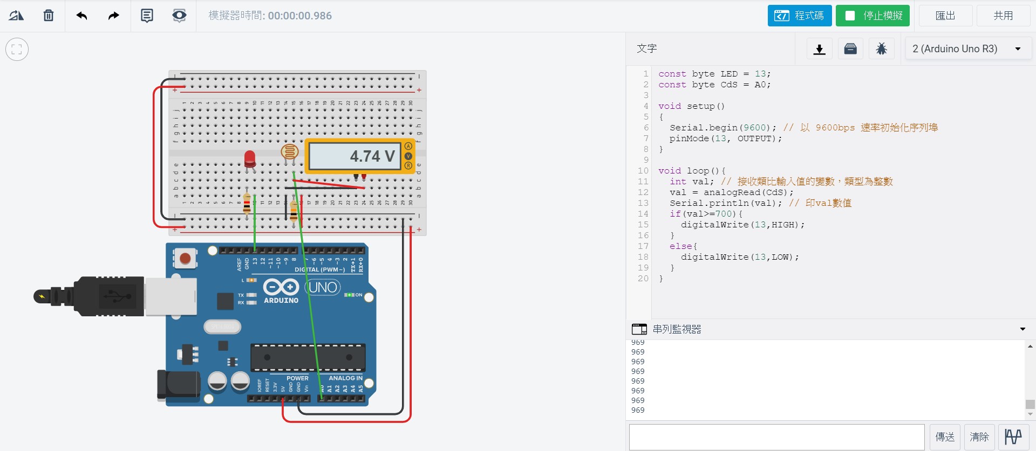Open the 文字 code mode dropdown
Image resolution: width=1036 pixels, height=451 pixels.
tap(711, 49)
